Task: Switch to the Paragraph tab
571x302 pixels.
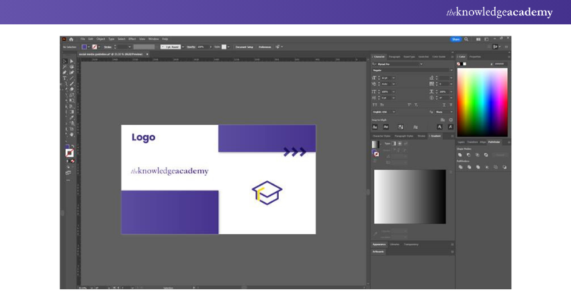Action: point(394,56)
